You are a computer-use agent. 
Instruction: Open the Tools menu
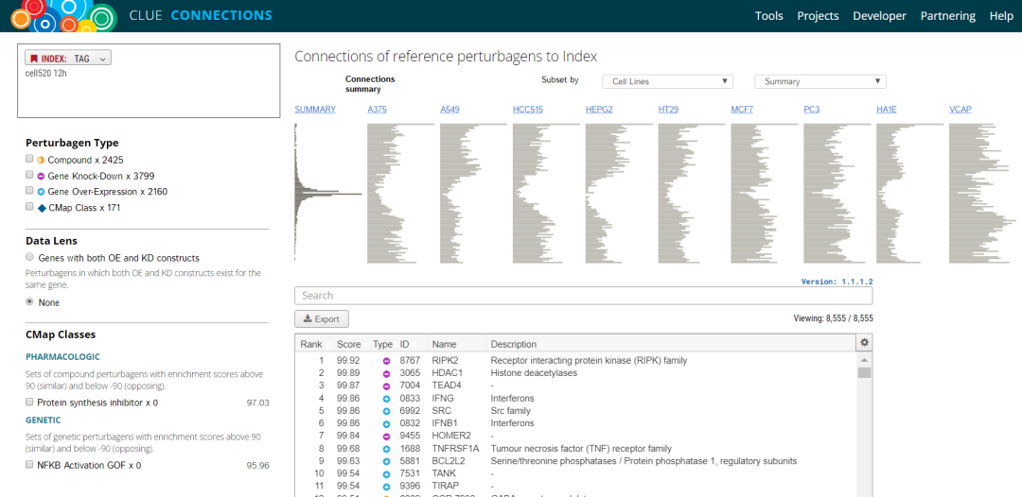click(768, 16)
